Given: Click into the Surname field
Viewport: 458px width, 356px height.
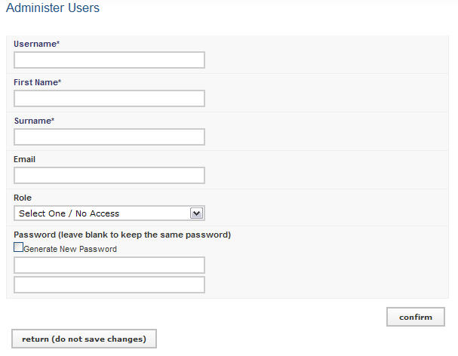Looking at the screenshot, I should [x=109, y=137].
